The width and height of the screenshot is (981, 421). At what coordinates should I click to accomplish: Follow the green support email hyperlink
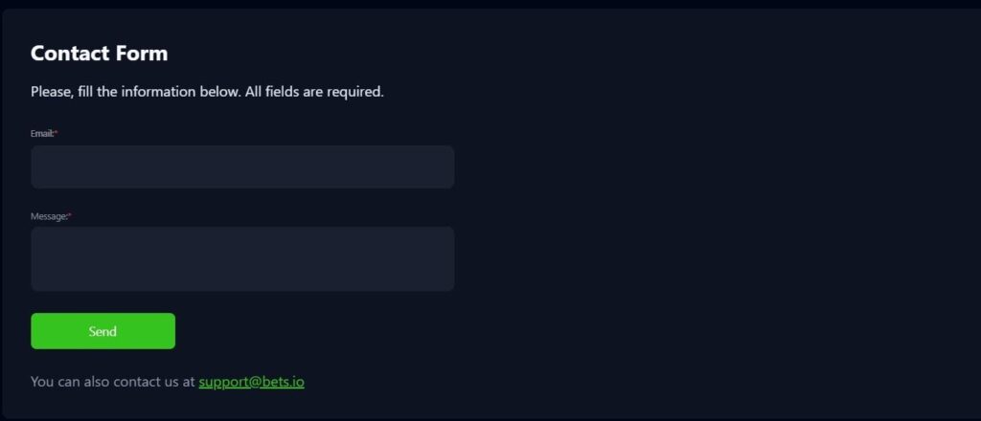coord(251,382)
